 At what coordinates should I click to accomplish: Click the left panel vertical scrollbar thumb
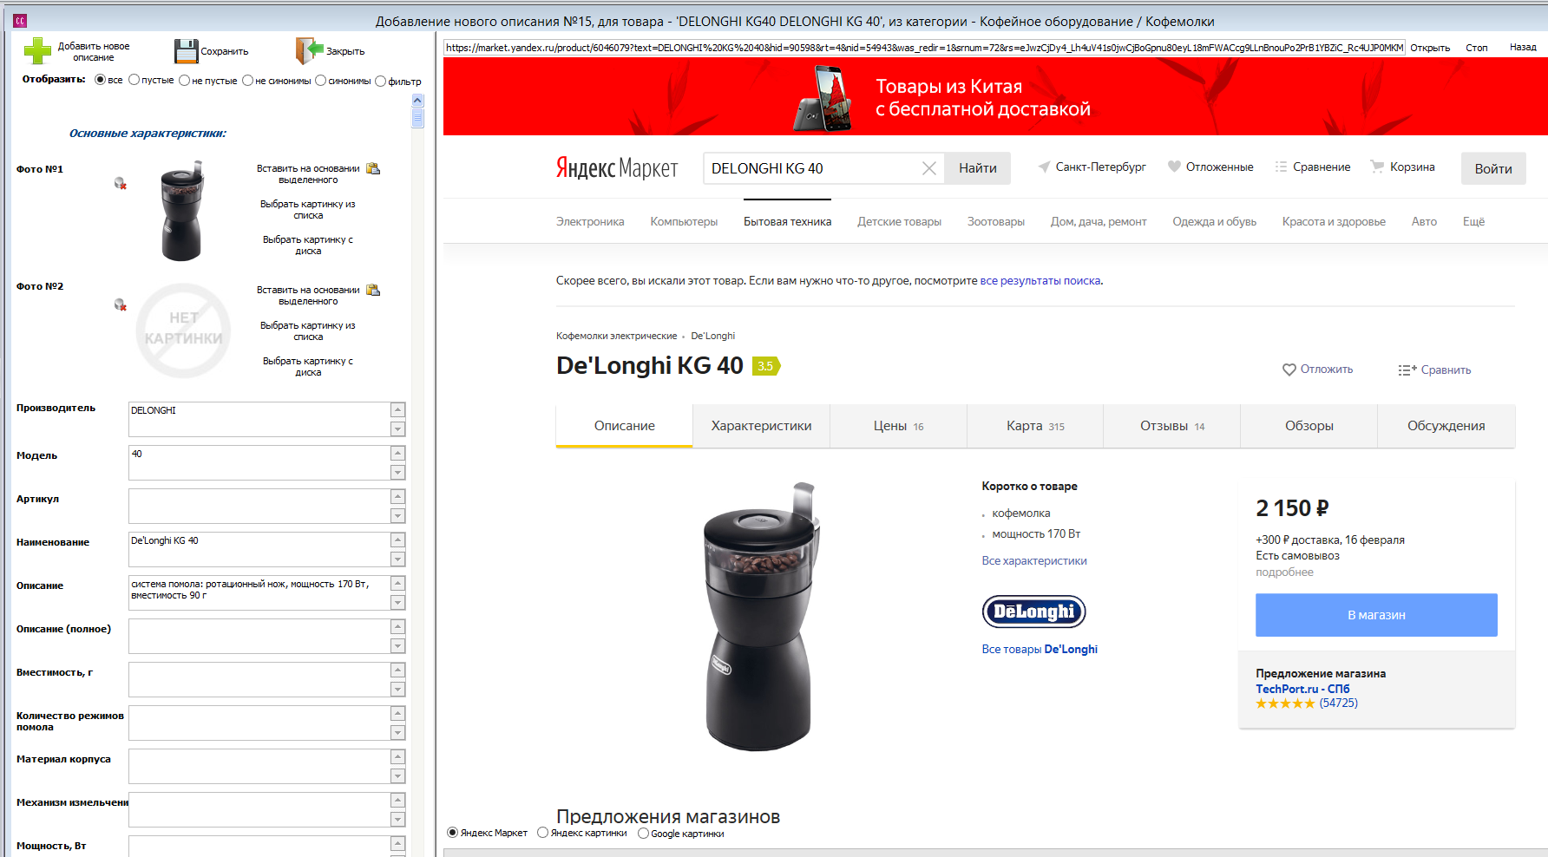[417, 118]
